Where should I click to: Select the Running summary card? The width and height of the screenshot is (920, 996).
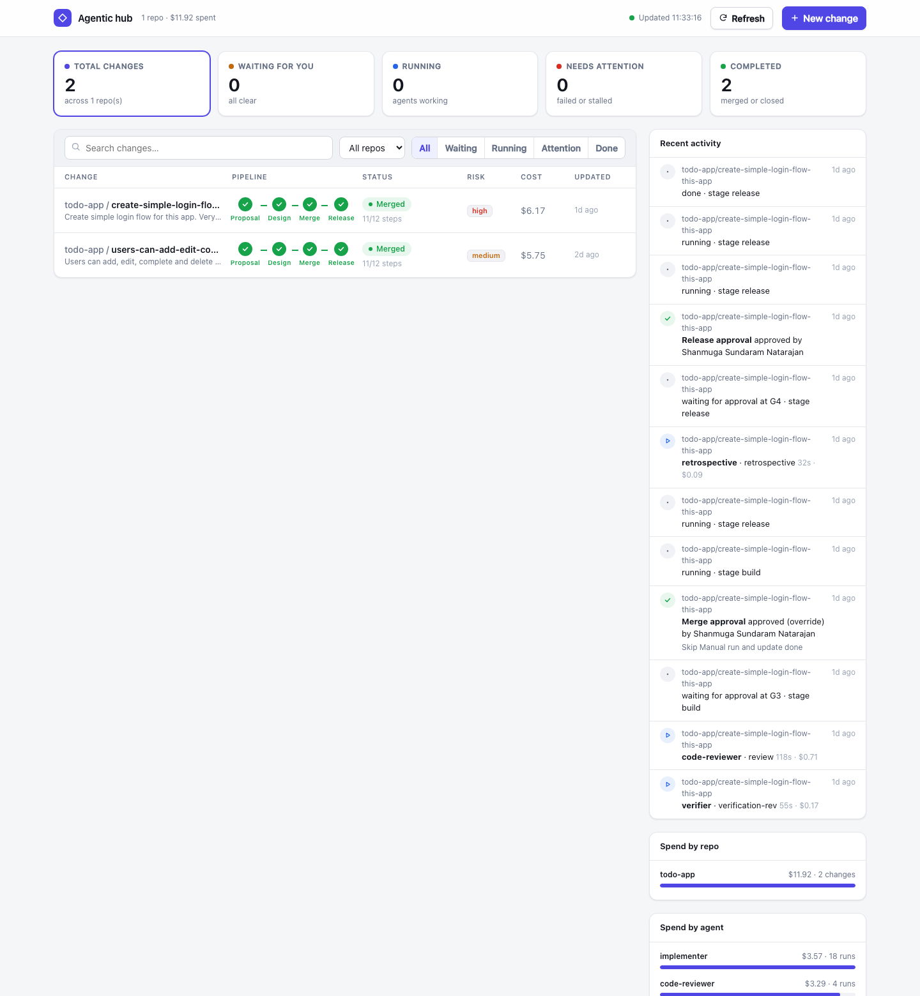(x=460, y=84)
